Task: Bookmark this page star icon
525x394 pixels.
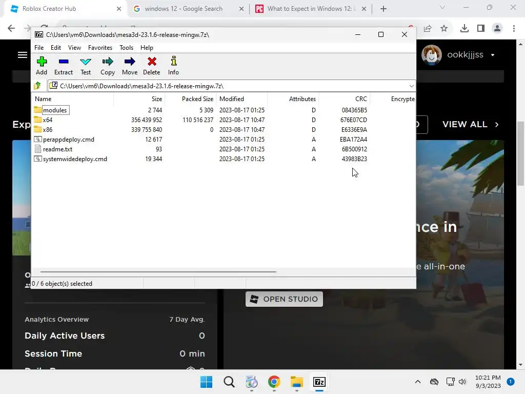Action: (444, 29)
